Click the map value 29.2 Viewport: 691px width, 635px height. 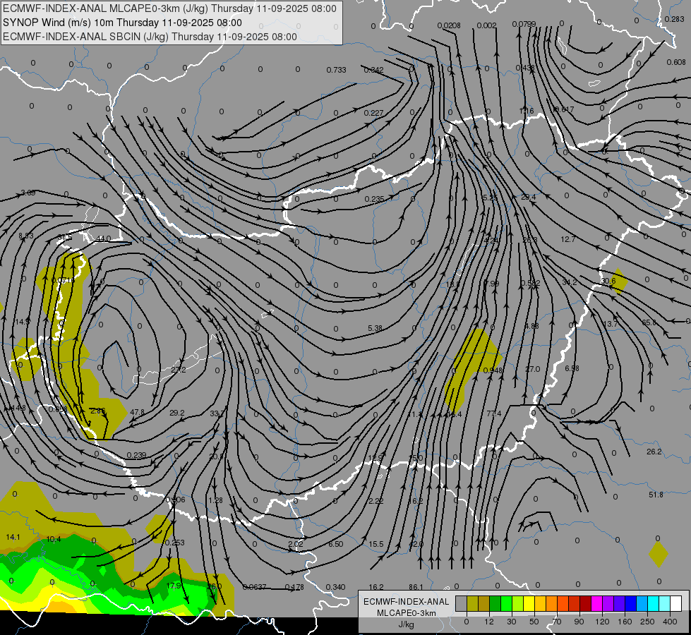coord(176,413)
